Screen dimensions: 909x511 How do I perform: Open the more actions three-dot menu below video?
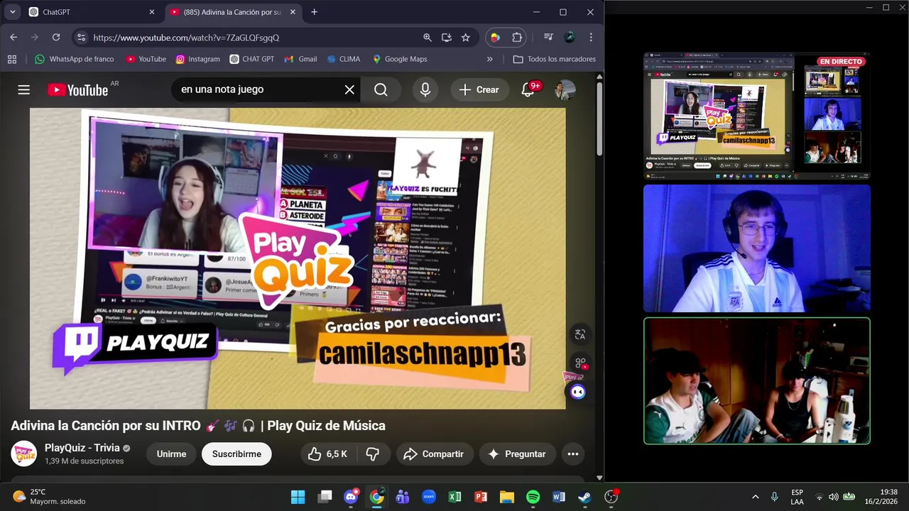click(x=573, y=454)
